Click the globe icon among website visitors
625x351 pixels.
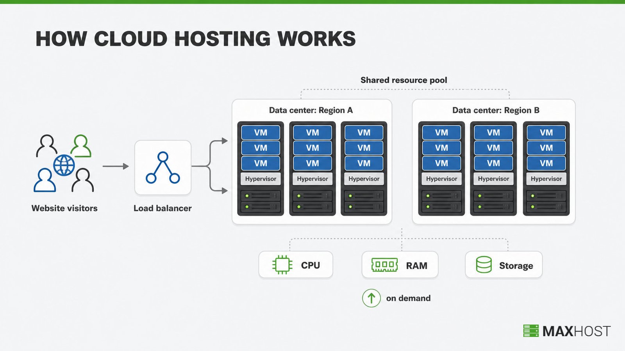pyautogui.click(x=64, y=165)
